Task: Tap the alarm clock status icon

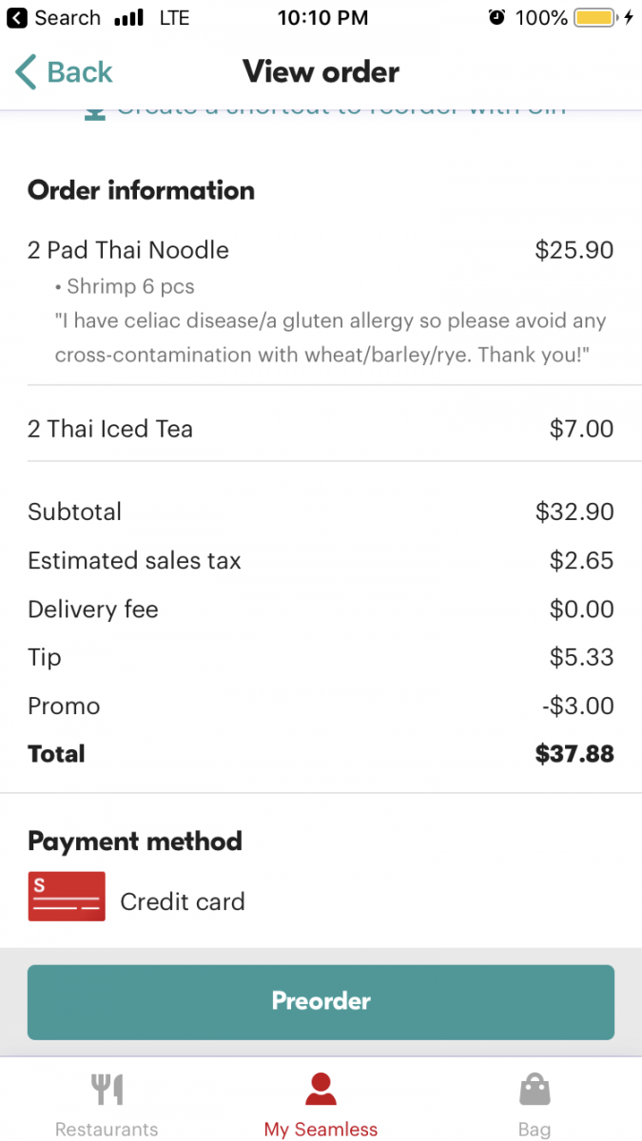Action: click(x=496, y=17)
